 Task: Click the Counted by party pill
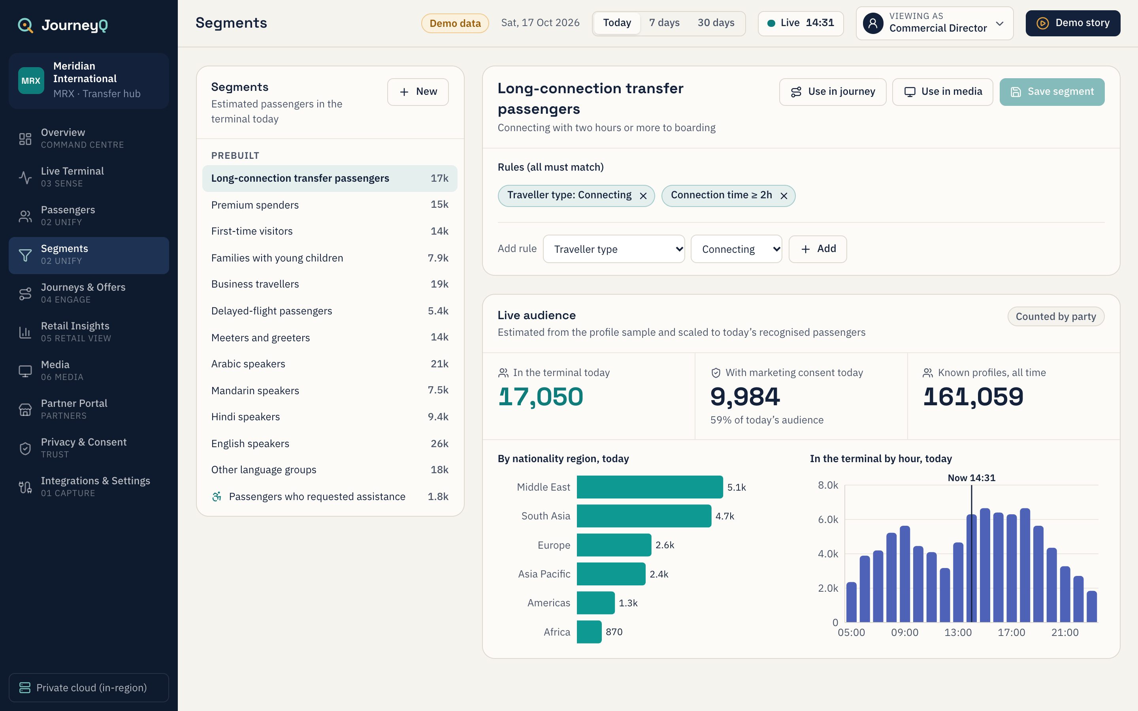point(1055,316)
